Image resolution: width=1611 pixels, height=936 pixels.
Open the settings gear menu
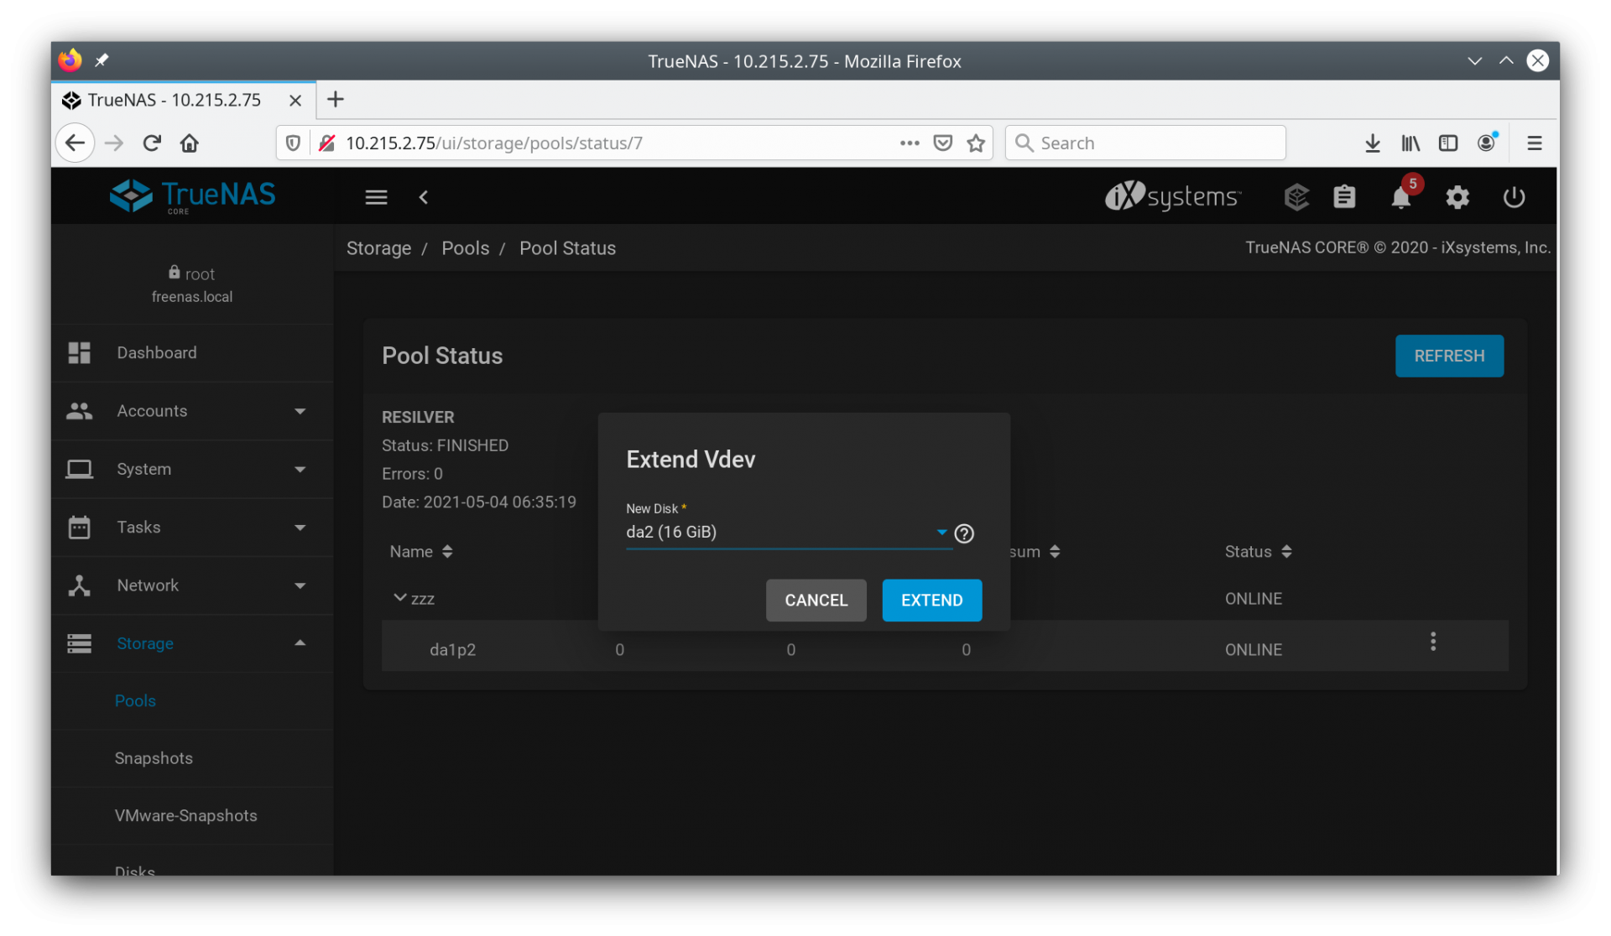pyautogui.click(x=1457, y=197)
